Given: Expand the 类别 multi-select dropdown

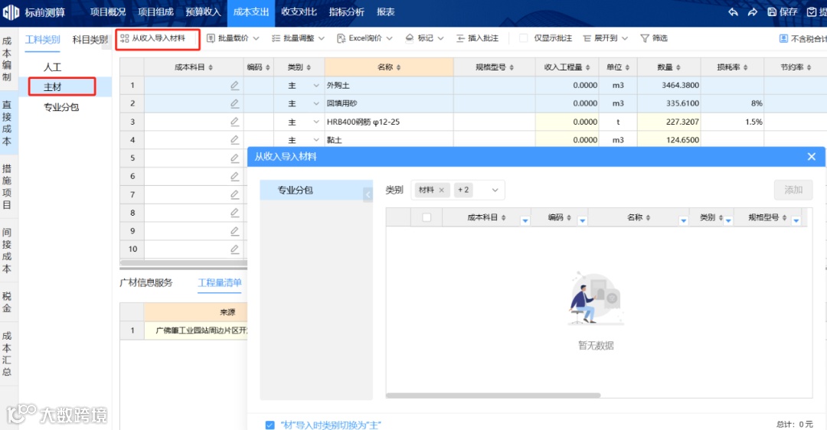Looking at the screenshot, I should coord(495,191).
